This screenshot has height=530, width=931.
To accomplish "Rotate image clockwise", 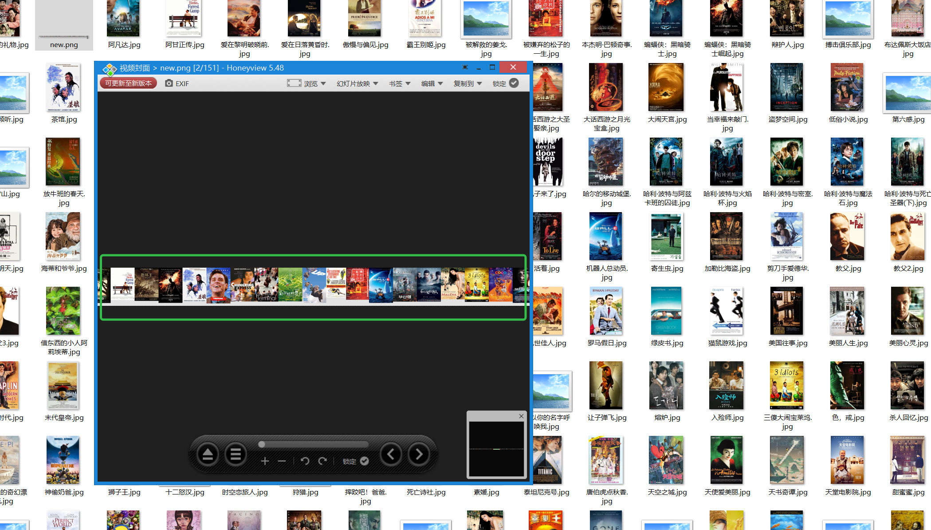I will 322,461.
